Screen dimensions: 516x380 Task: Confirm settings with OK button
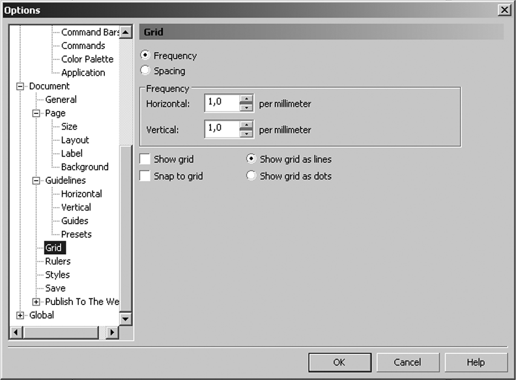(340, 362)
